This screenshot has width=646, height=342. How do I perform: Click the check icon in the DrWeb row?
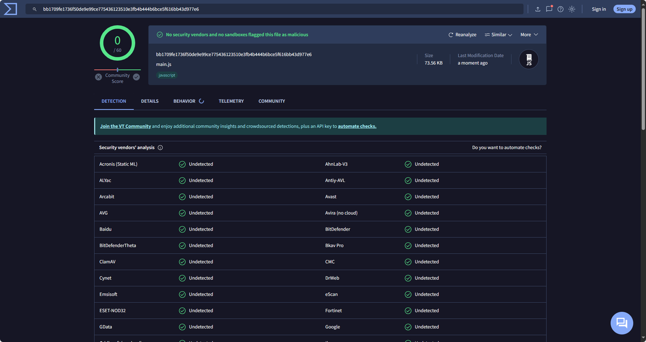(408, 278)
